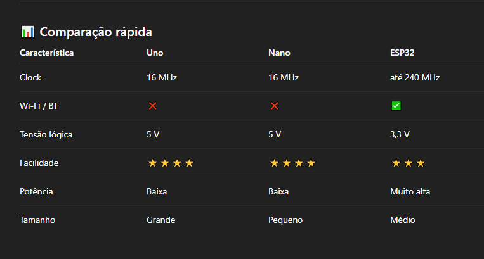Click the red X under Uno column
Viewport: 484px width, 259px height.
pos(152,106)
